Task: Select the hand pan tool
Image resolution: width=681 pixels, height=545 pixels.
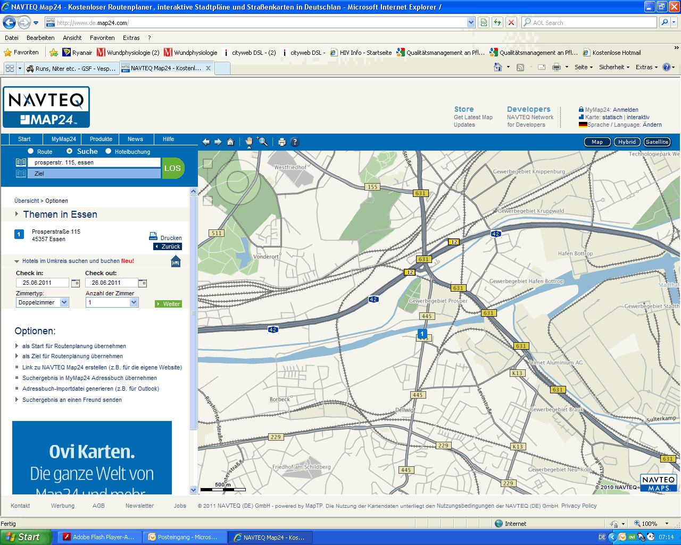Action: [x=249, y=142]
